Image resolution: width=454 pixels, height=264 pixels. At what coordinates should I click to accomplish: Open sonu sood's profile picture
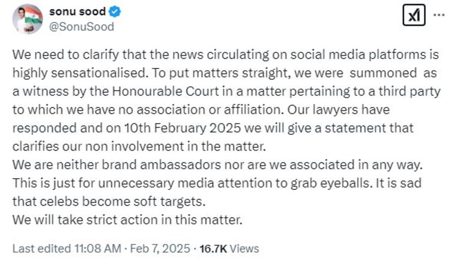coord(28,18)
